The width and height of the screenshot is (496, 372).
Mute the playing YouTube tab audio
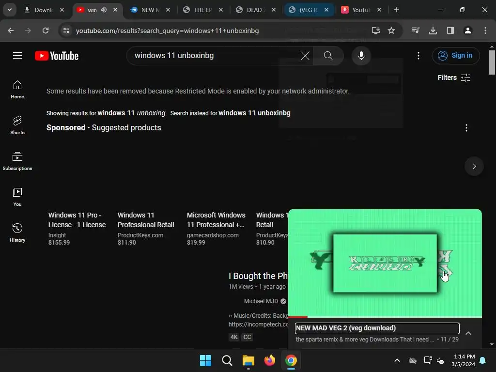104,10
